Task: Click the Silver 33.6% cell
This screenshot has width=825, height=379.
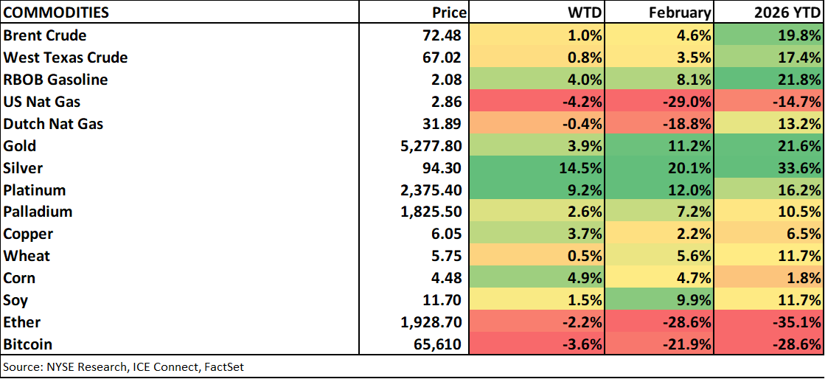Action: click(768, 168)
